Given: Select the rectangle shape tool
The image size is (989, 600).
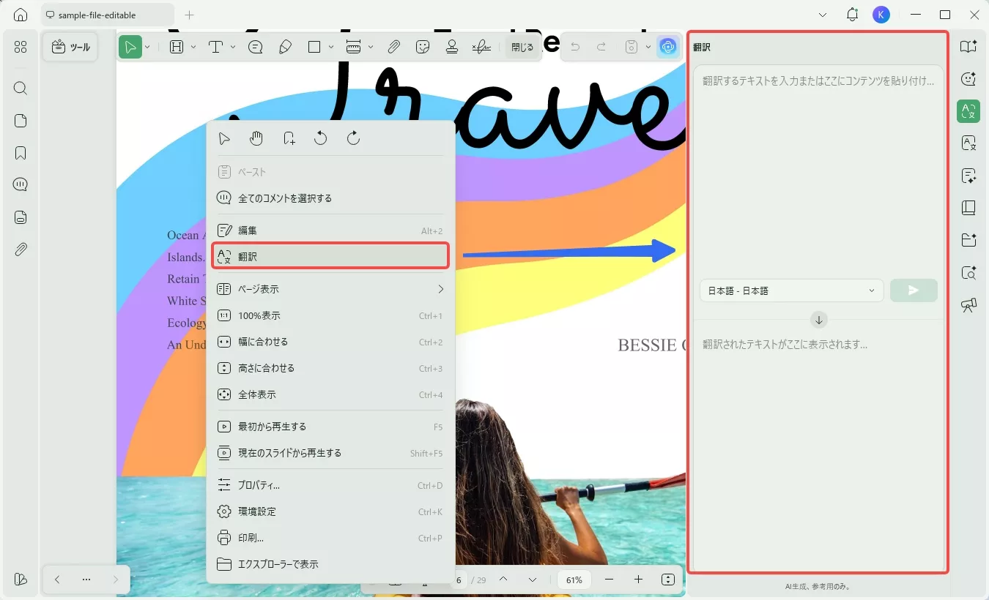Looking at the screenshot, I should pos(315,46).
